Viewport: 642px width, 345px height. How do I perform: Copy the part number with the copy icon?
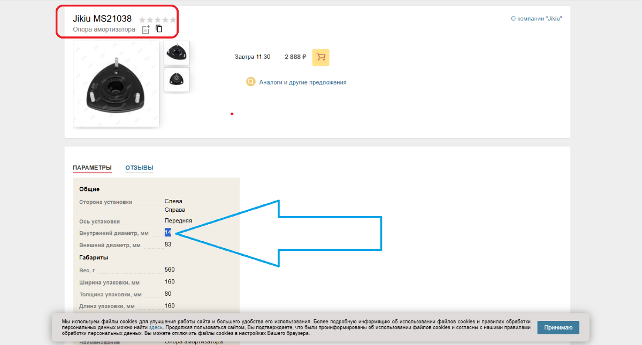point(159,29)
